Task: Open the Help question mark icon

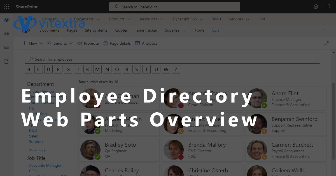Action: click(329, 6)
